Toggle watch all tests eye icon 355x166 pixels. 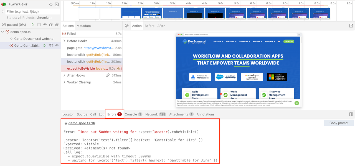coord(45,25)
